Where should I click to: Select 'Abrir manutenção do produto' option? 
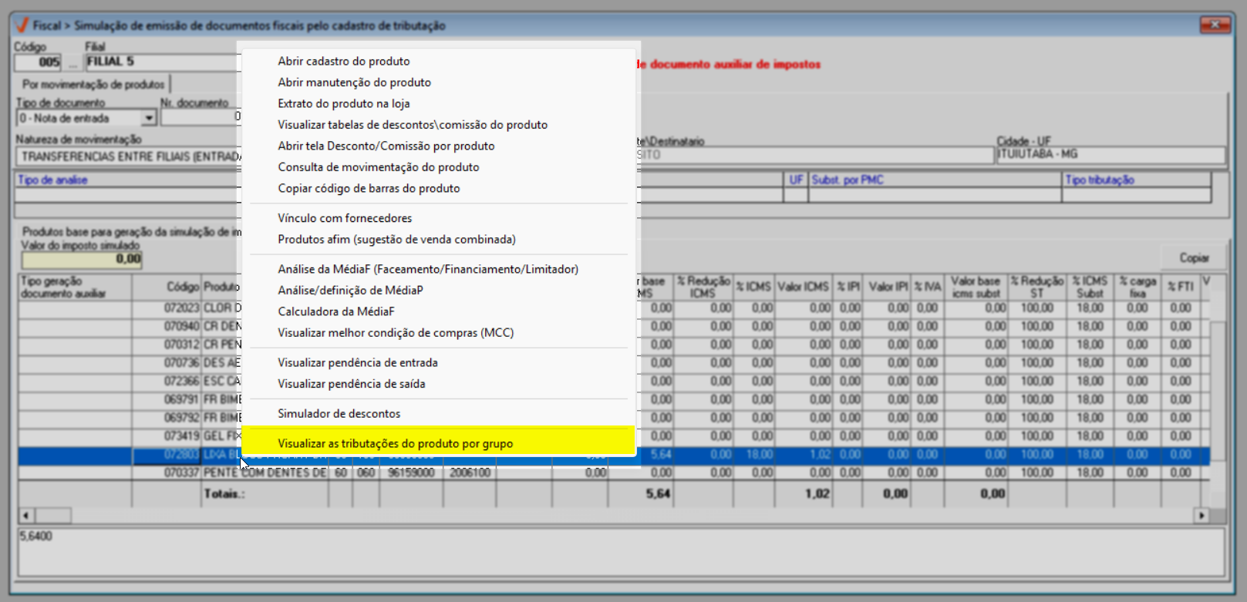354,82
